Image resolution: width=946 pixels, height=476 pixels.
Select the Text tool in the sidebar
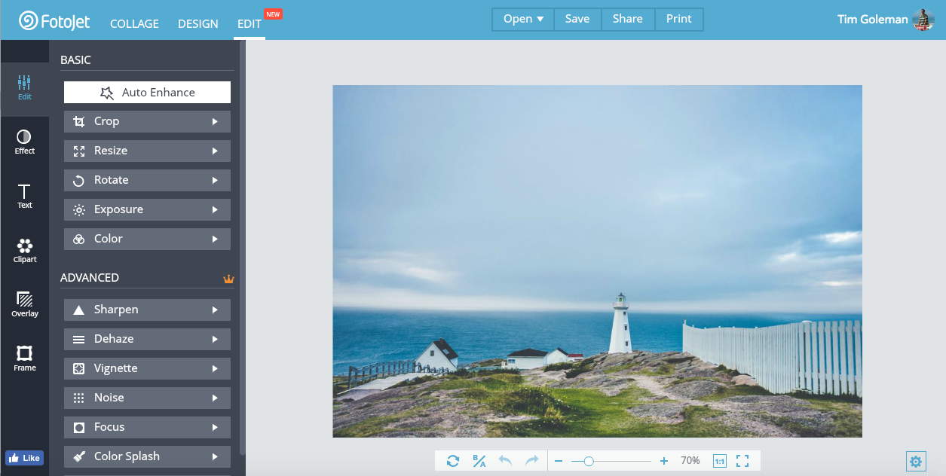(24, 196)
